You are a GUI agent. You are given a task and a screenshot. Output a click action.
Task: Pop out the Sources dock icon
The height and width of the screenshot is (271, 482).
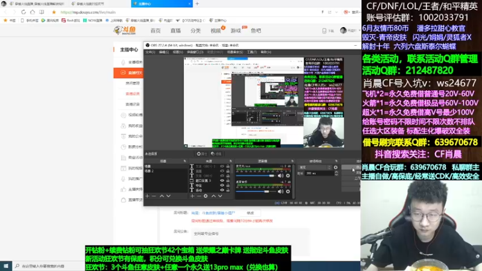[x=231, y=161]
